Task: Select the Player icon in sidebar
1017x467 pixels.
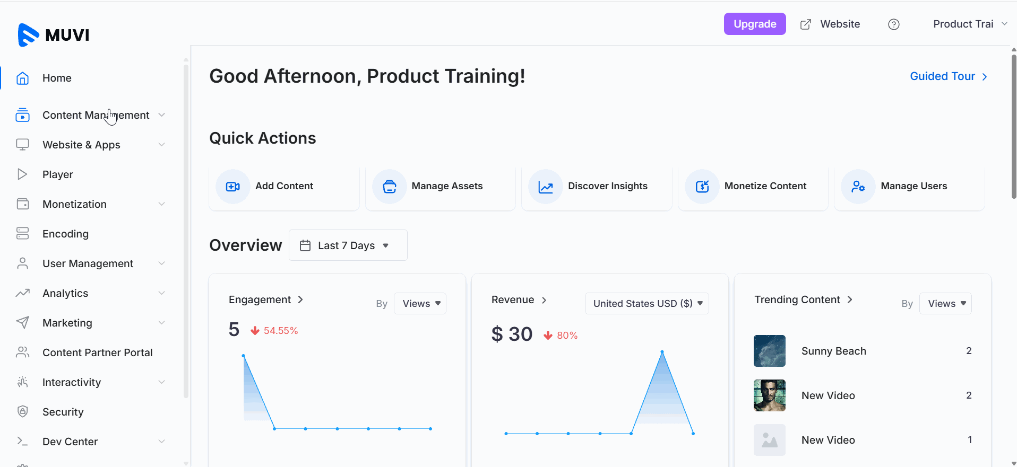Action: click(22, 174)
